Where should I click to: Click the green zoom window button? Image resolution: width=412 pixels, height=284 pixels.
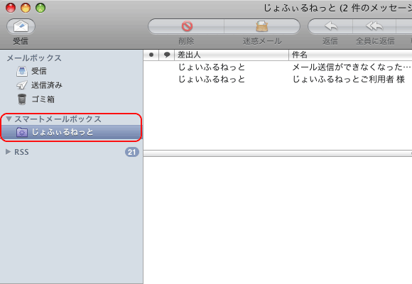[40, 8]
